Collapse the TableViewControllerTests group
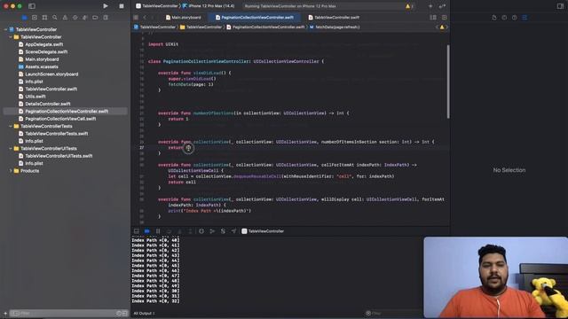This screenshot has width=568, height=319. coord(11,126)
